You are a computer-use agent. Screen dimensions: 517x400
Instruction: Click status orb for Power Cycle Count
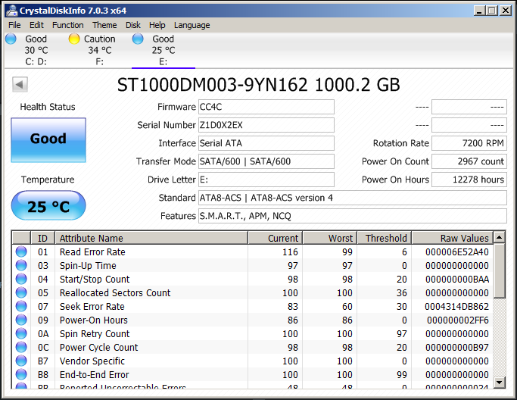[x=21, y=347]
